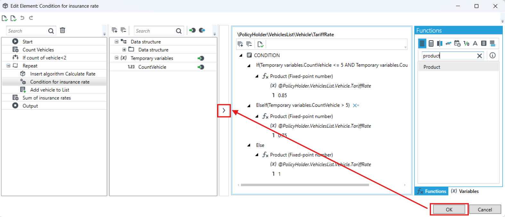Collapse the CONDITION node
Screen dimensions: 505x217
click(241, 55)
